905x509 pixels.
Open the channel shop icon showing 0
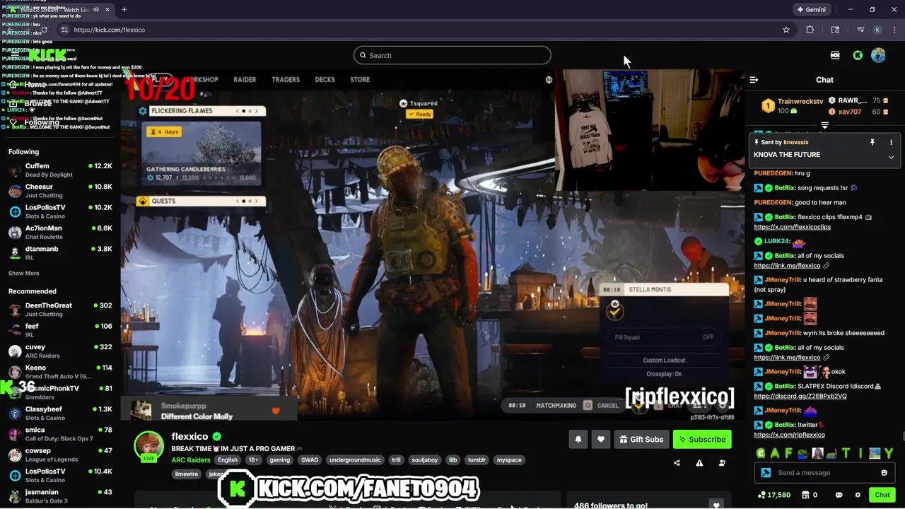coord(809,495)
